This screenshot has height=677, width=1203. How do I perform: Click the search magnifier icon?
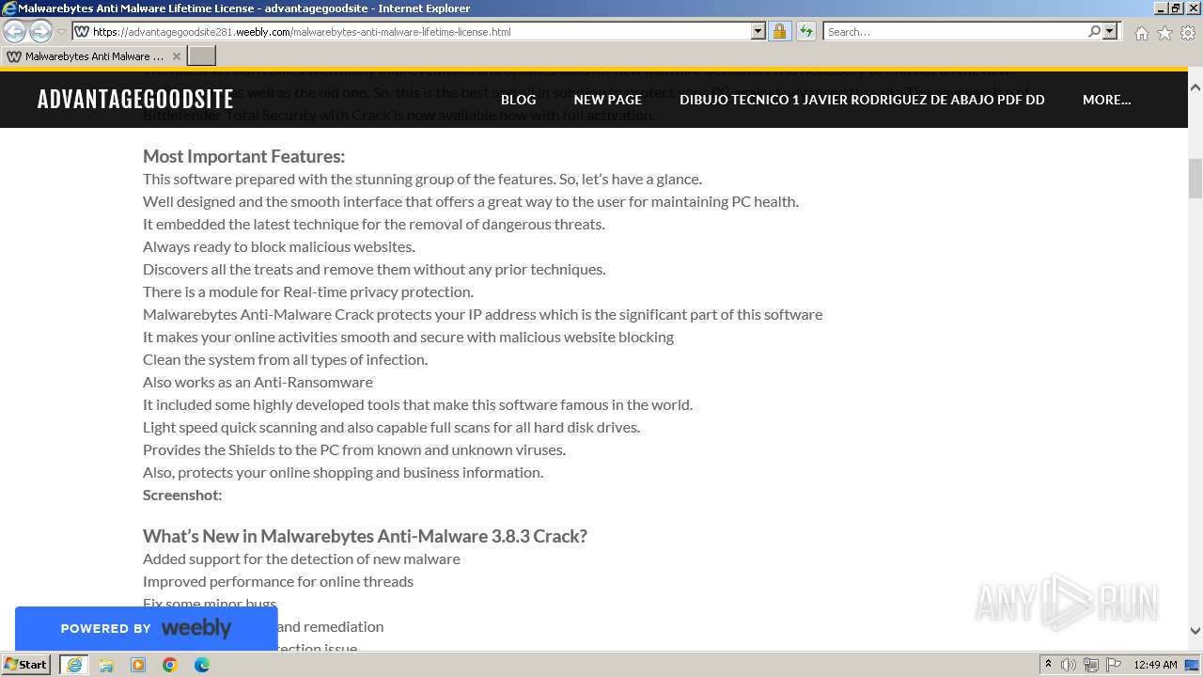coord(1094,31)
